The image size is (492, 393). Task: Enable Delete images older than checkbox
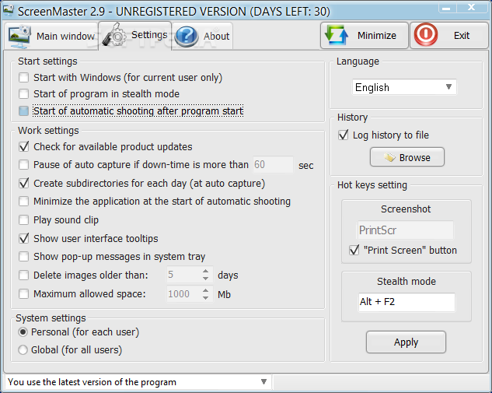point(23,275)
